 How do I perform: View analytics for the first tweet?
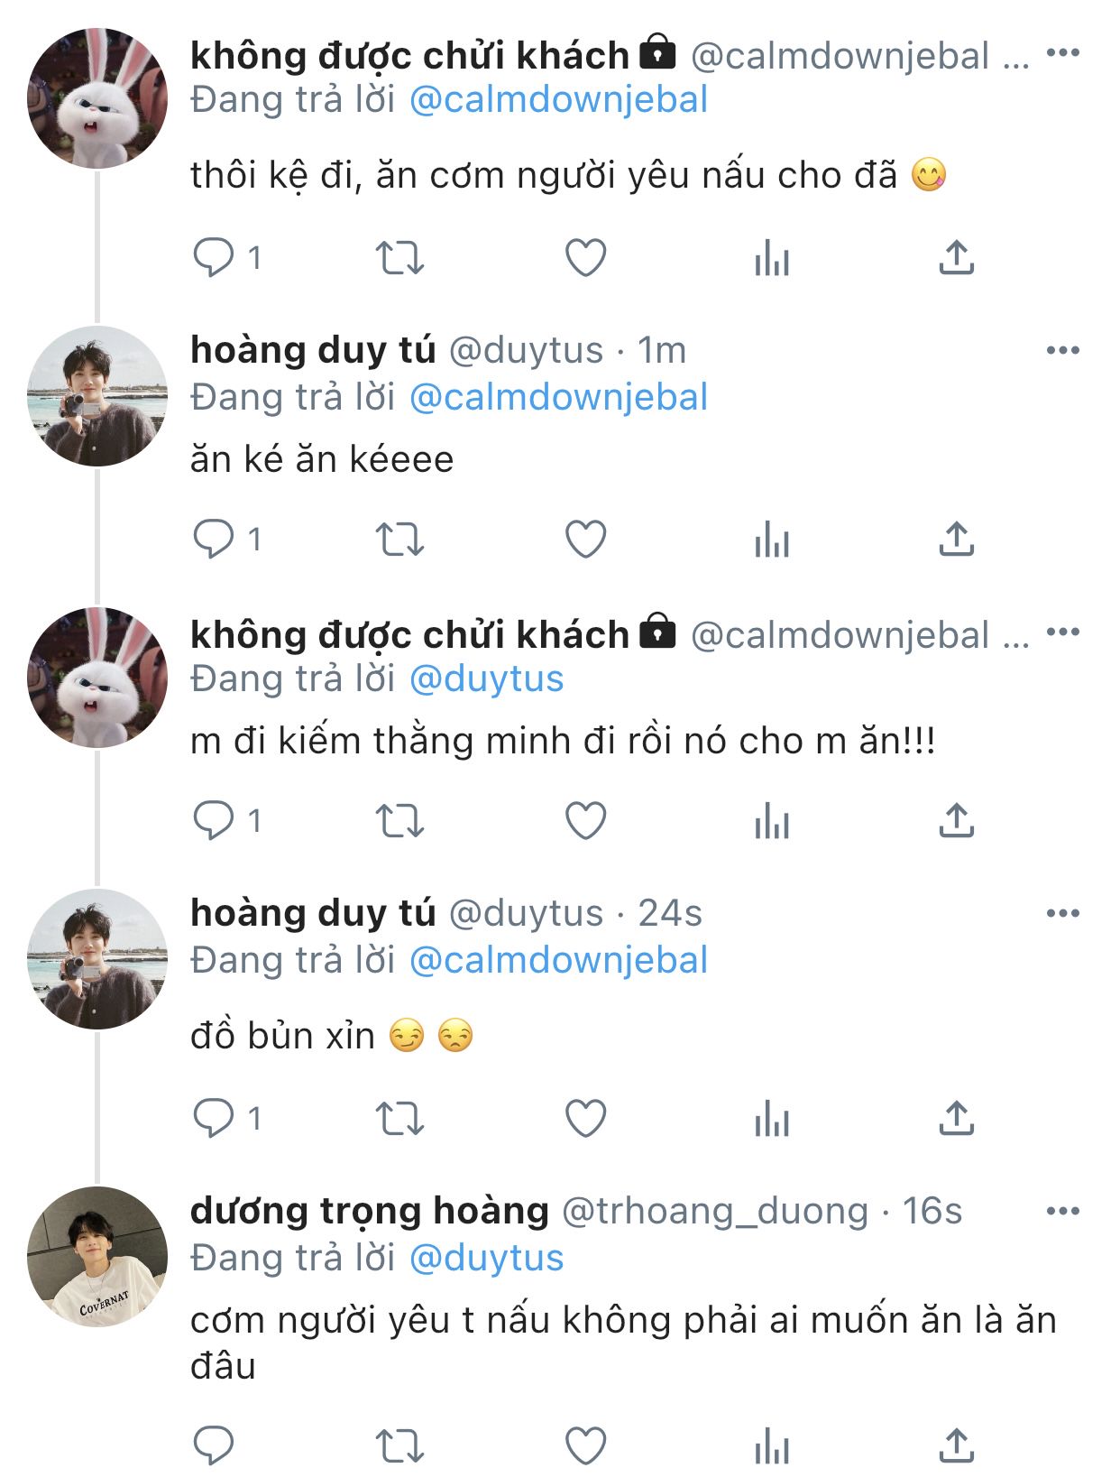(x=772, y=259)
